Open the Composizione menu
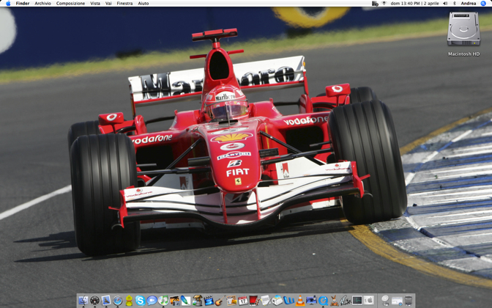 70,3
